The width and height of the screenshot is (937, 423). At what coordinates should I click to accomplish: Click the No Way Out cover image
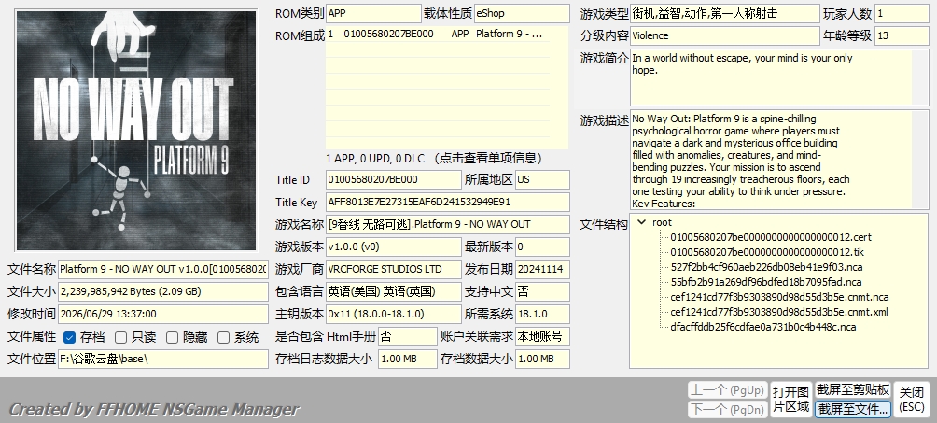pyautogui.click(x=136, y=131)
